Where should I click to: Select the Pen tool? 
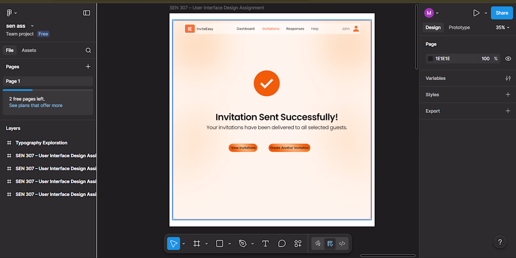[x=243, y=243]
